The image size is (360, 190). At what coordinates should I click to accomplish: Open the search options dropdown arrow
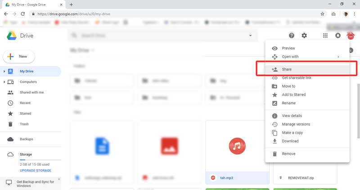pos(251,36)
